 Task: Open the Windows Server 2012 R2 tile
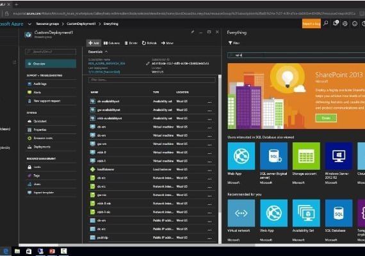(339, 156)
